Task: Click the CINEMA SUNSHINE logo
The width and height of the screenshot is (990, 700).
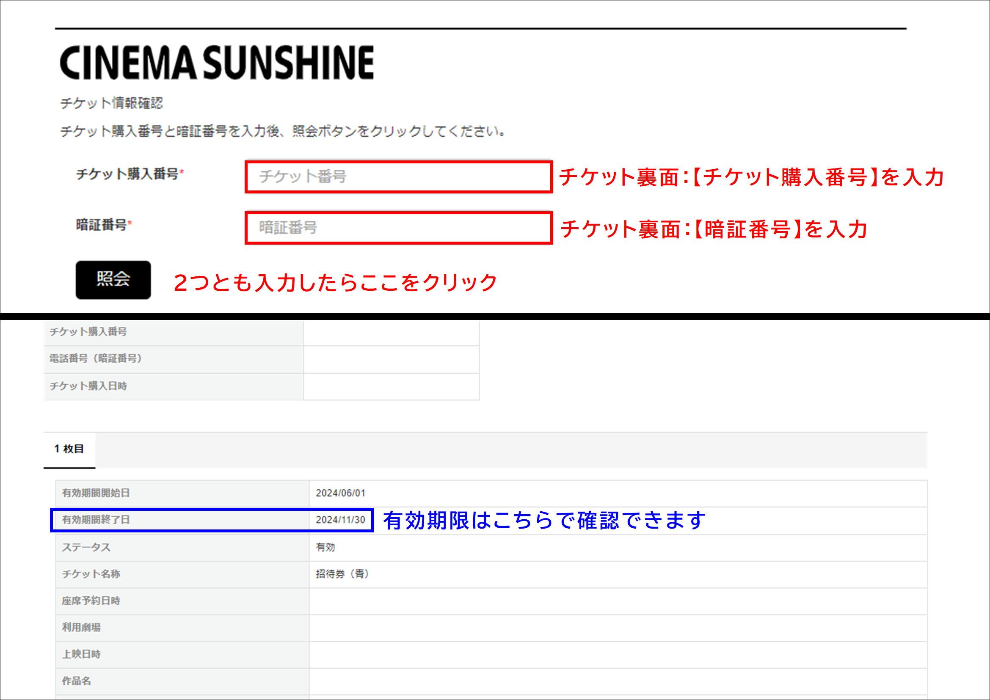Action: (216, 63)
